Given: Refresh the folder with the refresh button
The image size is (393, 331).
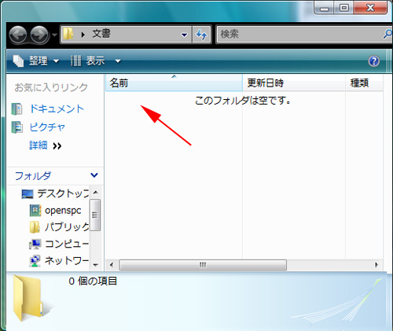Looking at the screenshot, I should [x=201, y=35].
